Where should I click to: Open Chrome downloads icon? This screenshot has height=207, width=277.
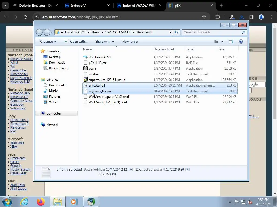pyautogui.click(x=242, y=17)
